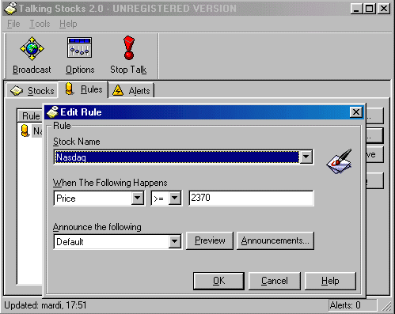Image resolution: width=395 pixels, height=314 pixels.
Task: Confirm the rule with the OK button
Action: [218, 281]
